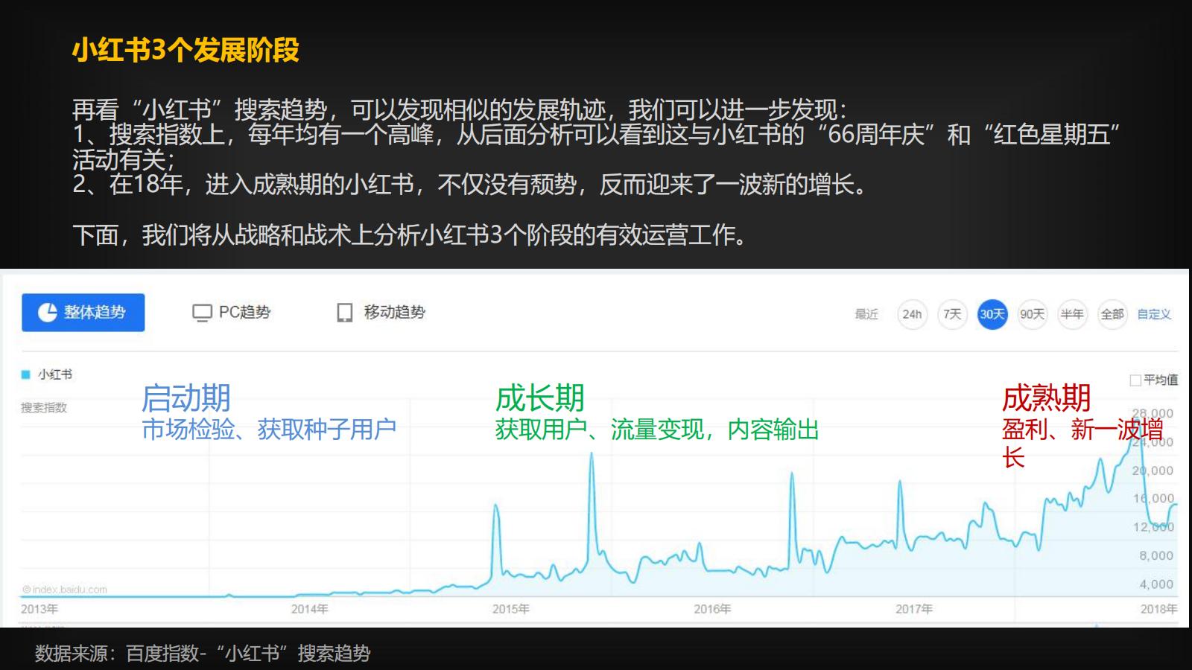Switch to the PC趋势 tab
This screenshot has width=1192, height=670.
[246, 313]
